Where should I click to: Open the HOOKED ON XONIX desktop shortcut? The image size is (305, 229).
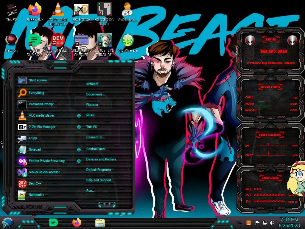pyautogui.click(x=105, y=15)
